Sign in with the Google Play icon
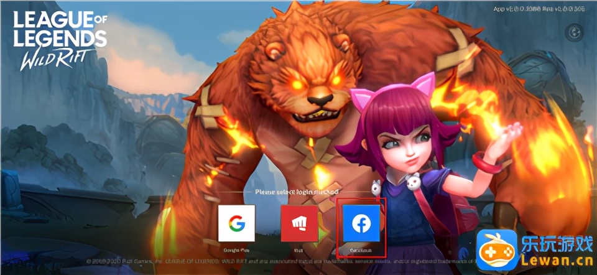Image resolution: width=597 pixels, height=275 pixels. (236, 223)
